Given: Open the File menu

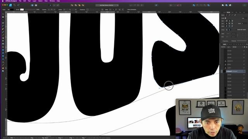Looking at the screenshot, I should click(20, 1).
